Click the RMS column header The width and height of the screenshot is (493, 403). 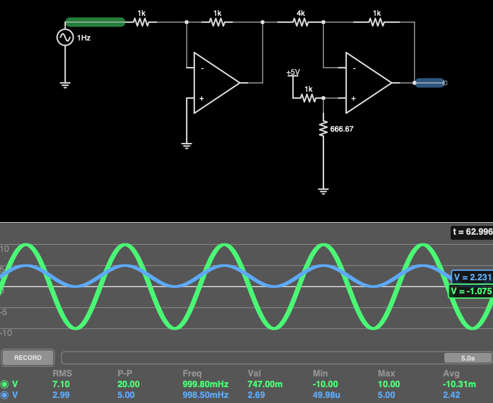pos(62,373)
